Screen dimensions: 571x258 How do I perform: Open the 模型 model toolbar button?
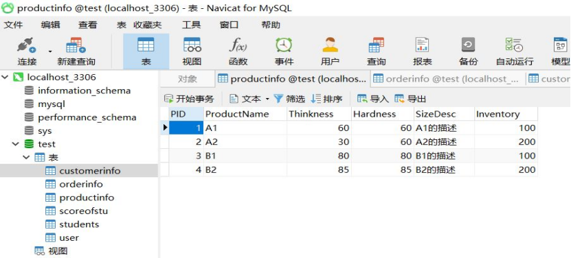(561, 51)
